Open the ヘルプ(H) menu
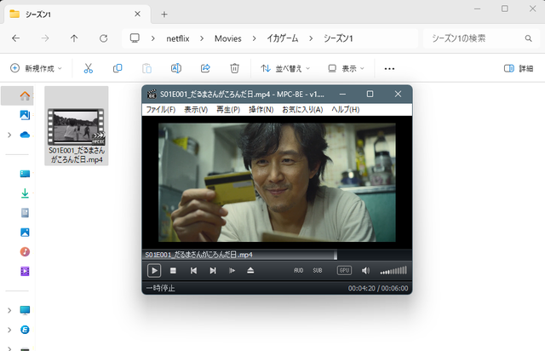Screen dimensions: 545x351 tap(345, 110)
